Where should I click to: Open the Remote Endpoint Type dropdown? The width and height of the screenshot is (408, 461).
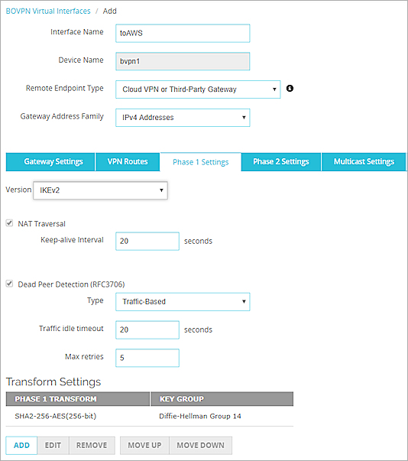tap(198, 89)
